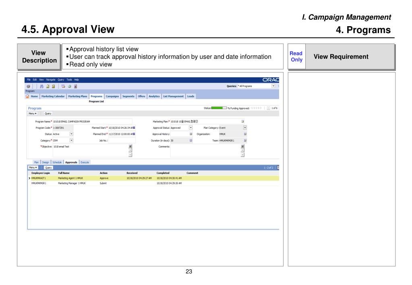Click the Funding Approved star rating
412x285 pixels.
click(256, 108)
